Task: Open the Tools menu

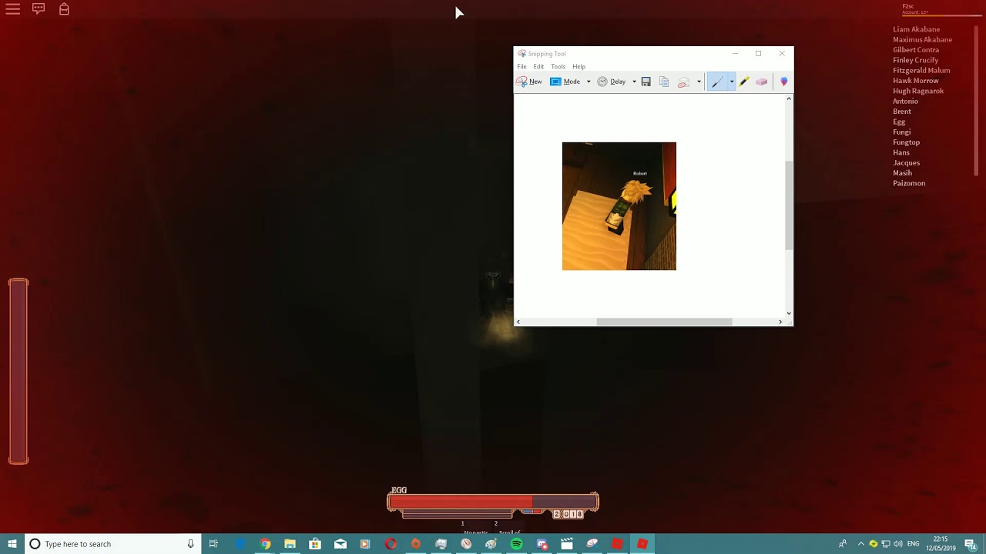Action: tap(558, 67)
